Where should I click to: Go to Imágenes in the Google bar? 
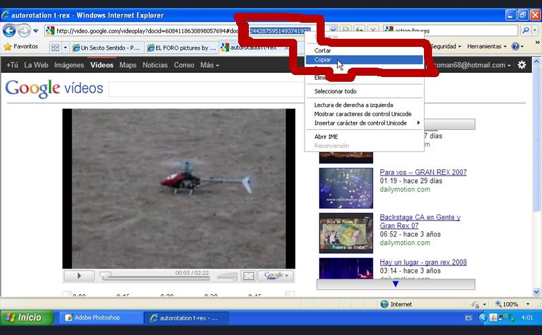[69, 65]
